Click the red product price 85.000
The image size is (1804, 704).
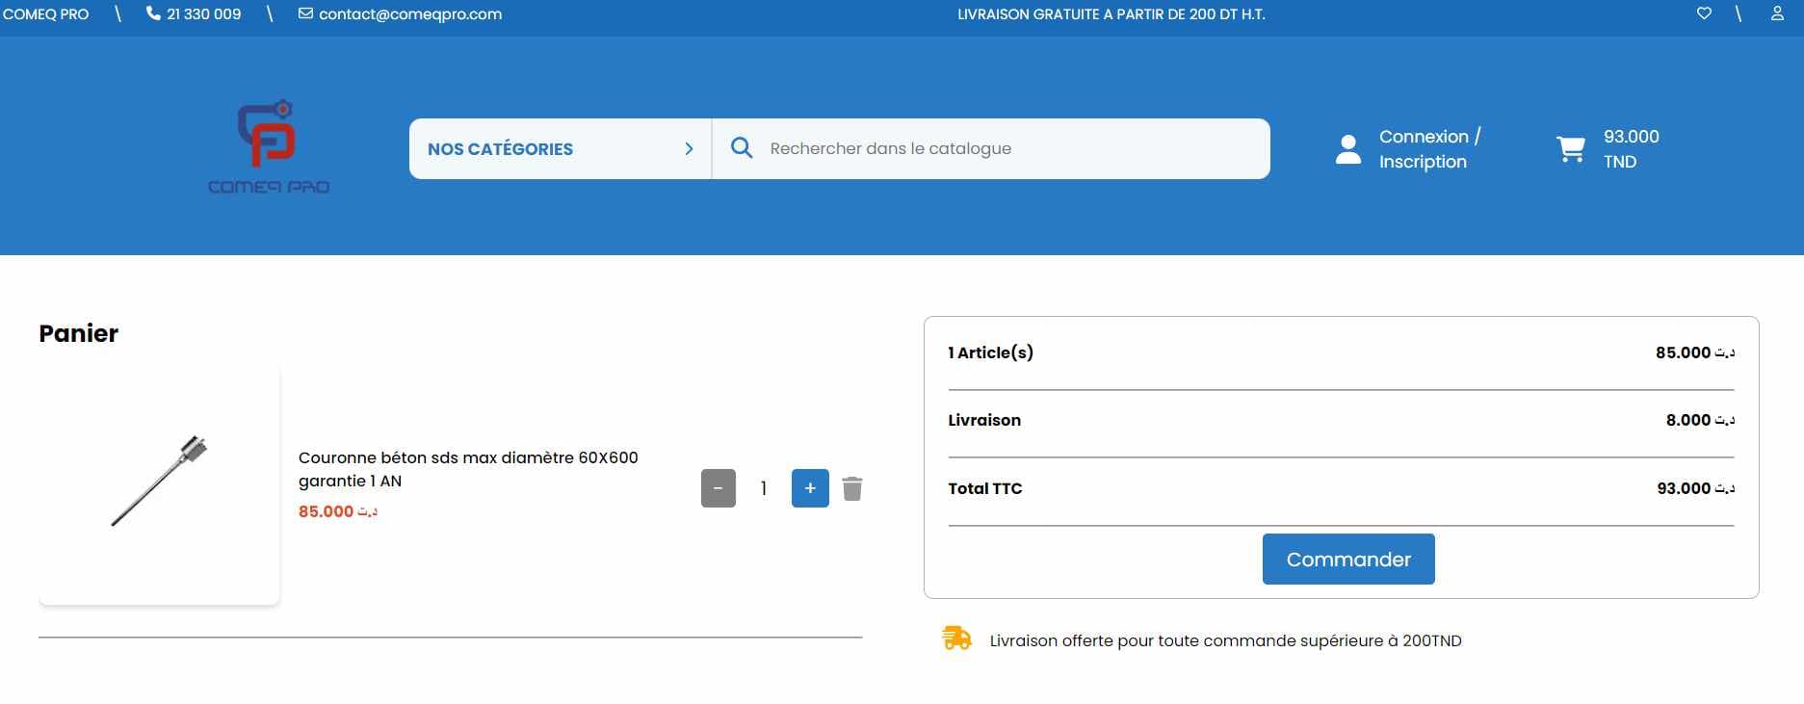(x=337, y=511)
